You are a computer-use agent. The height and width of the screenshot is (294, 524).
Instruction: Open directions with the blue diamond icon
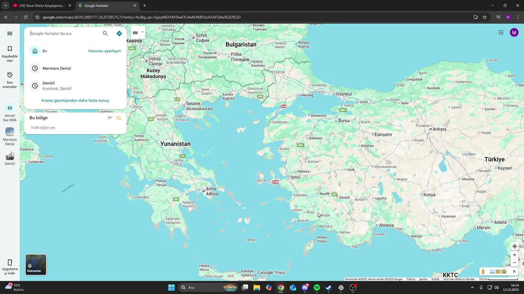(119, 33)
